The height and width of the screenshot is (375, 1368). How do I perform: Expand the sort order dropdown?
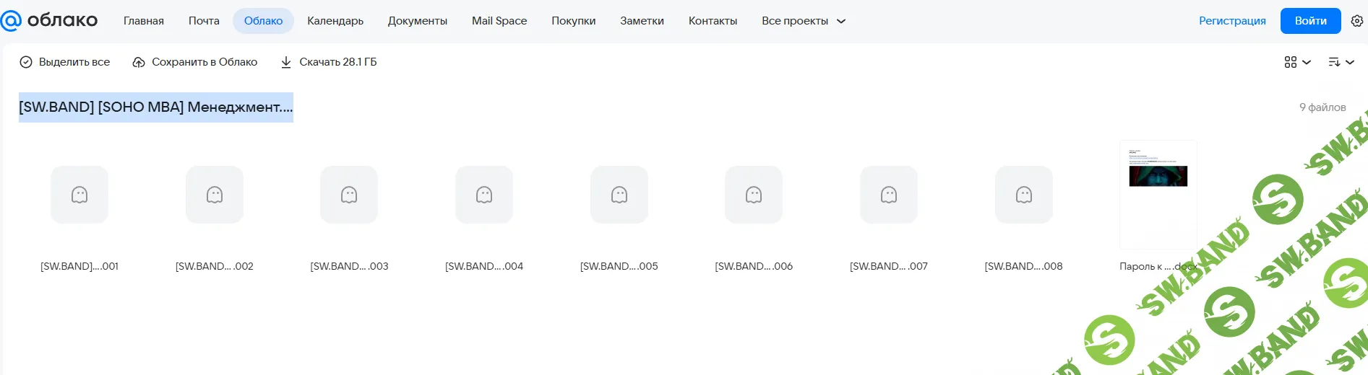coord(1341,62)
